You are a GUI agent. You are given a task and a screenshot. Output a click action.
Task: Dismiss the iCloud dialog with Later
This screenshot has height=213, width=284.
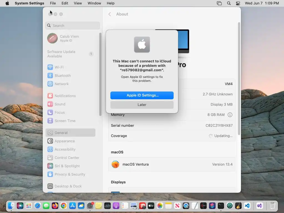[142, 105]
